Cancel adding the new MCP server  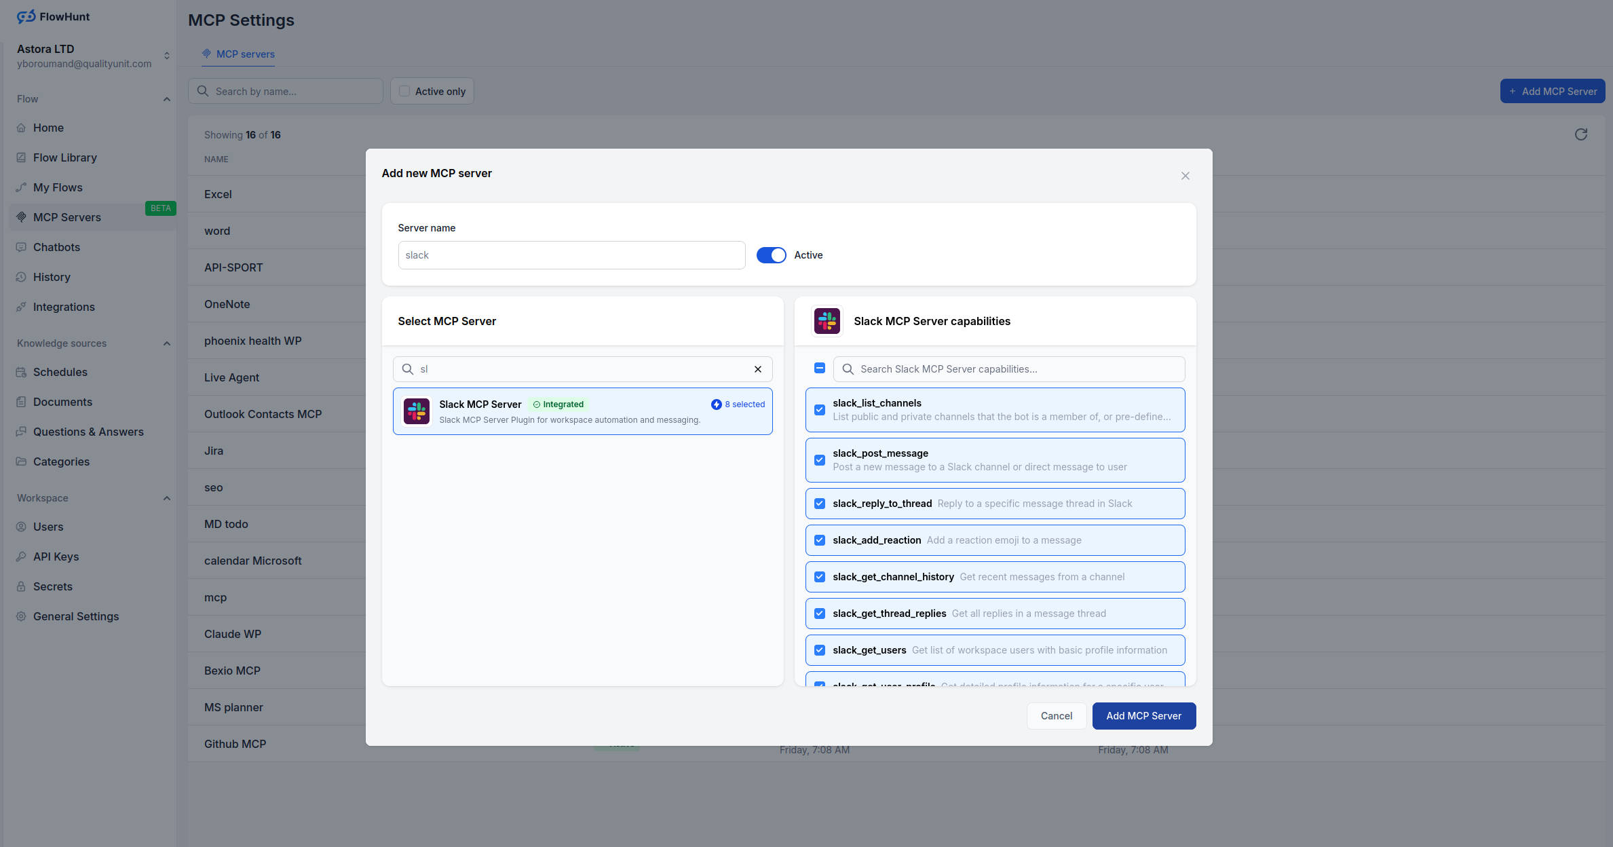coord(1056,715)
